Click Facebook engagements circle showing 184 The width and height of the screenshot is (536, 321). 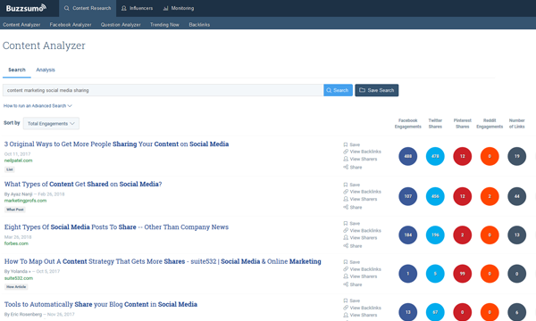click(x=408, y=235)
